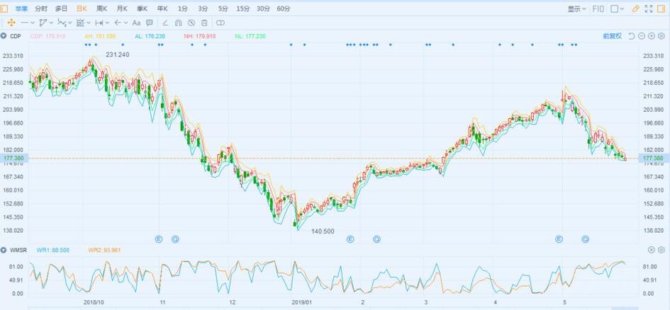Open WMSR indicator settings gear
This screenshot has width=670, height=310.
661,250
